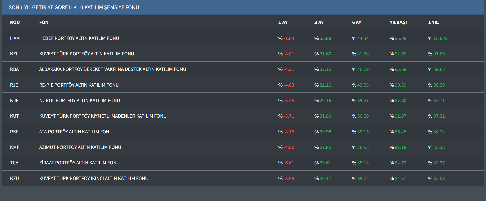Image resolution: width=486 pixels, height=201 pixels.
Task: Click the 6 AY column header
Action: coord(357,22)
